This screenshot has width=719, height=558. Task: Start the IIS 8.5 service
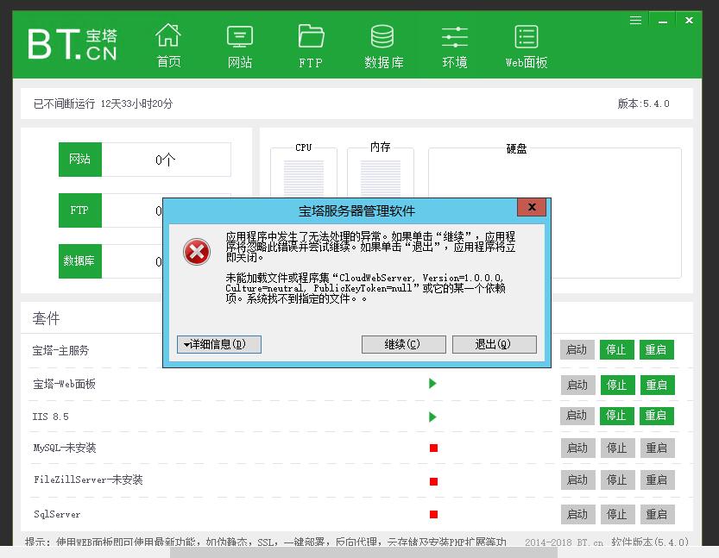pyautogui.click(x=577, y=416)
